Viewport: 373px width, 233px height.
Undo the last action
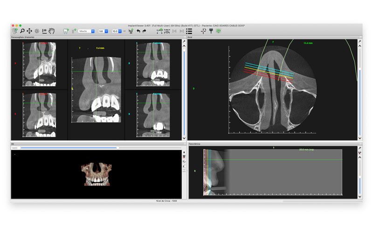tap(138, 31)
